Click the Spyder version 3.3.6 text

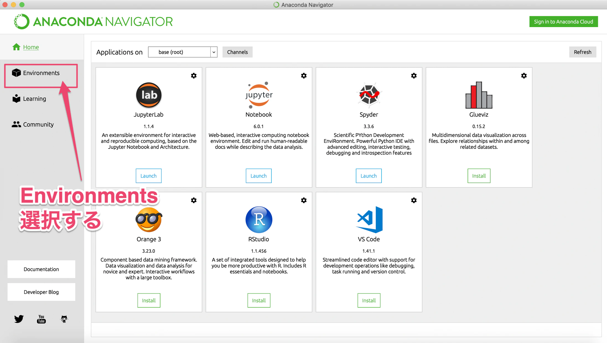coord(369,126)
